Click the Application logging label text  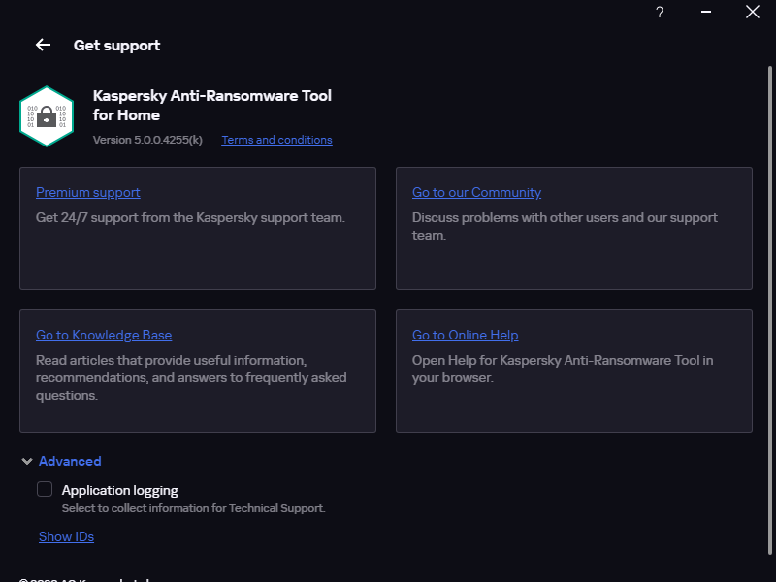pyautogui.click(x=120, y=490)
